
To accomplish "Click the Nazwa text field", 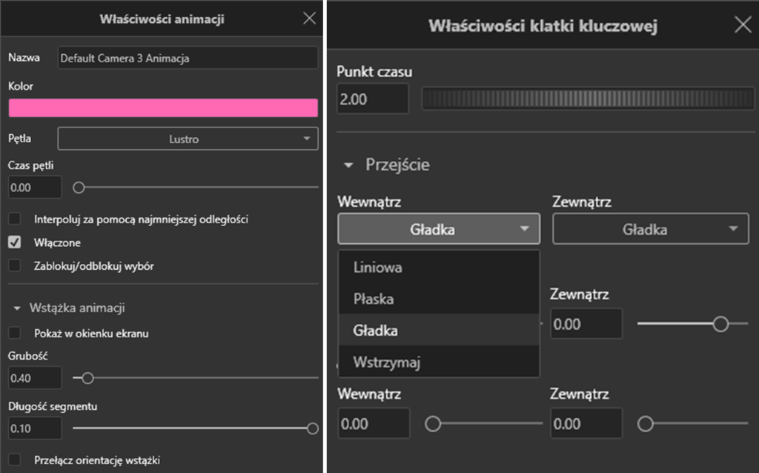I will coord(187,58).
